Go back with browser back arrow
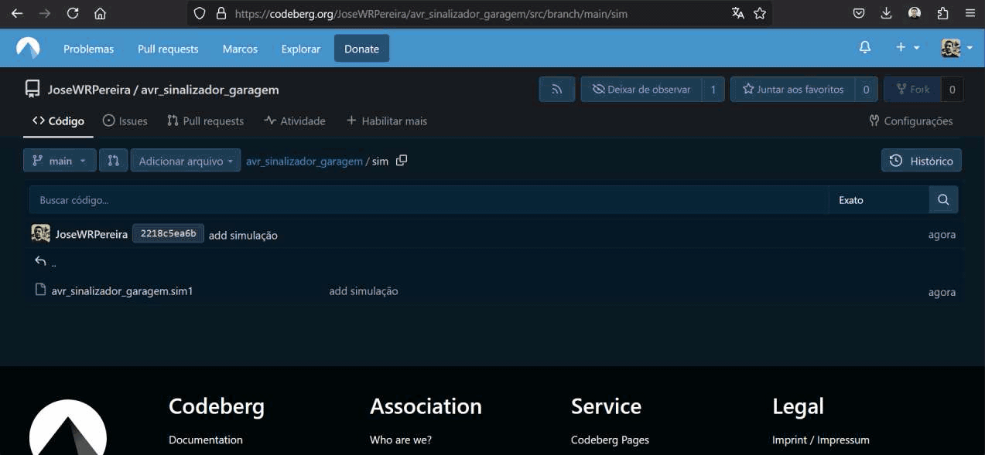 coord(17,13)
